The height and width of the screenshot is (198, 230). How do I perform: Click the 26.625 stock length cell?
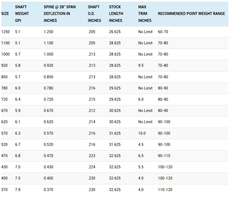(115, 32)
